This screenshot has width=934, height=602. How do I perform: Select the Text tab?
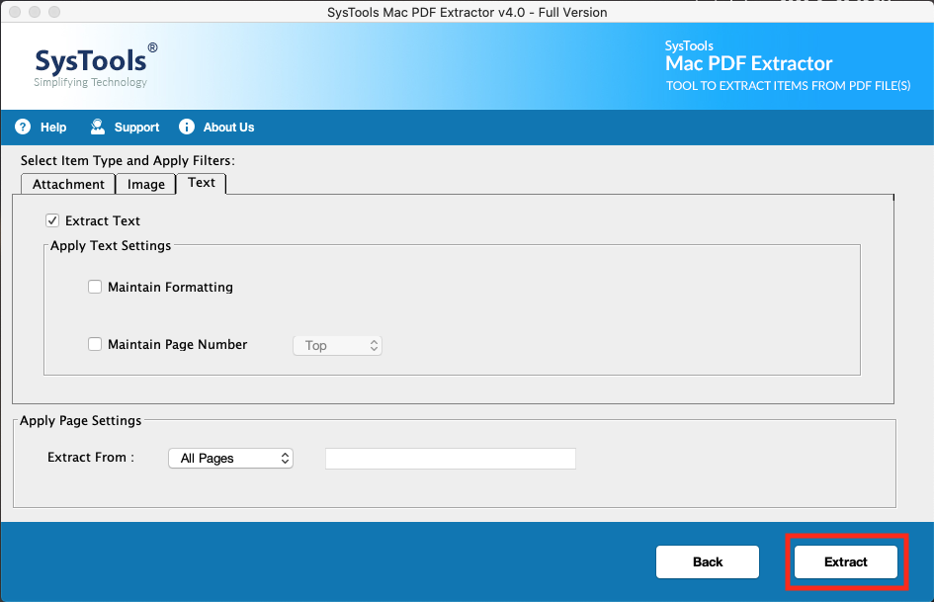point(202,183)
